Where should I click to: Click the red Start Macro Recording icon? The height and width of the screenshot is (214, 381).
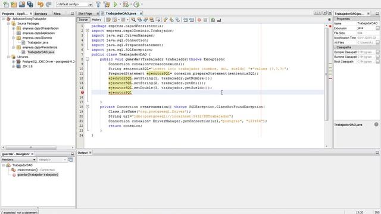199,20
